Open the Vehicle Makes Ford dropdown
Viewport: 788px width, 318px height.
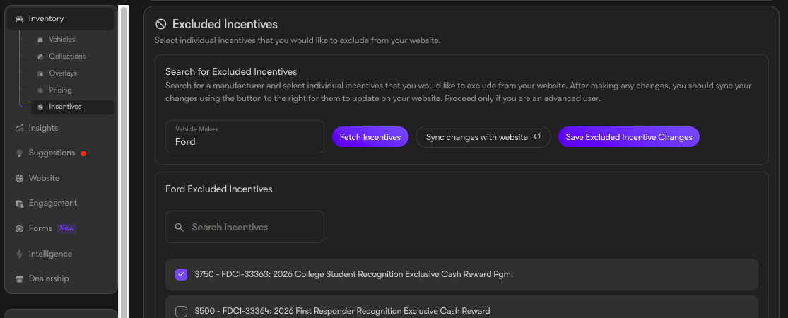coord(245,136)
